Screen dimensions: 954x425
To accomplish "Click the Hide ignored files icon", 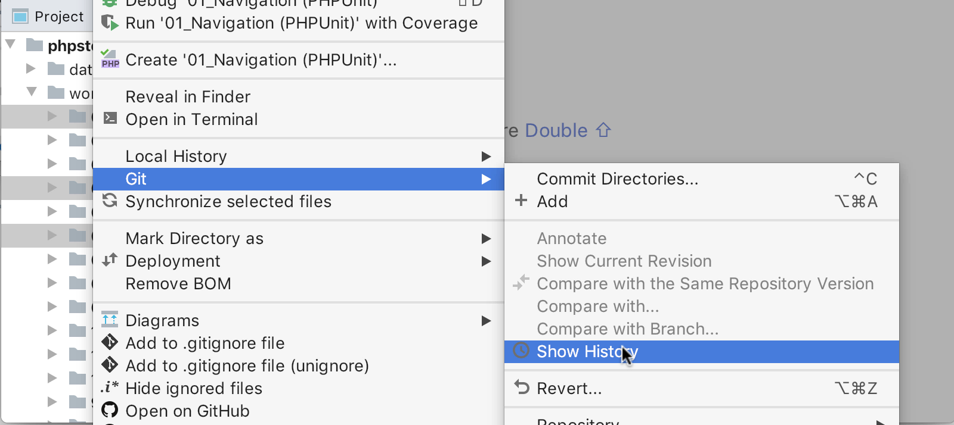I will (x=110, y=387).
